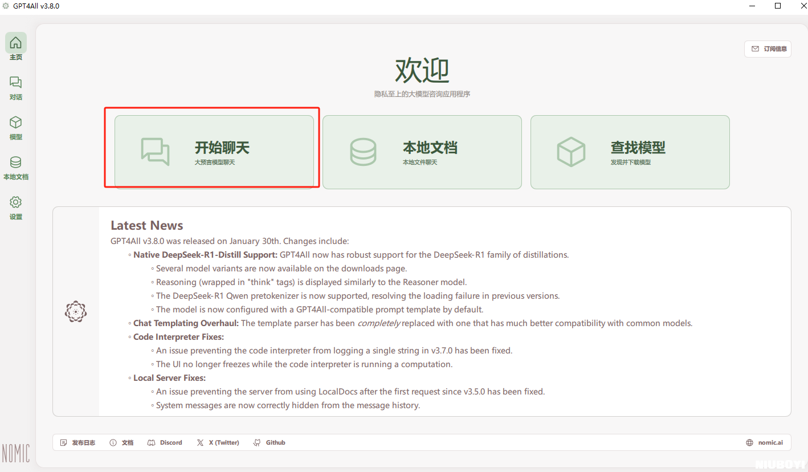The image size is (808, 472).
Task: Click the 查找模型 card
Action: 630,152
